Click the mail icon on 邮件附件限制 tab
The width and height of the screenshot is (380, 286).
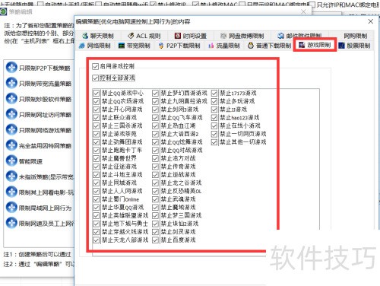click(280, 36)
